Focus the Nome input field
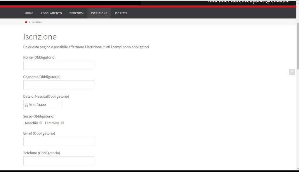 pyautogui.click(x=59, y=65)
